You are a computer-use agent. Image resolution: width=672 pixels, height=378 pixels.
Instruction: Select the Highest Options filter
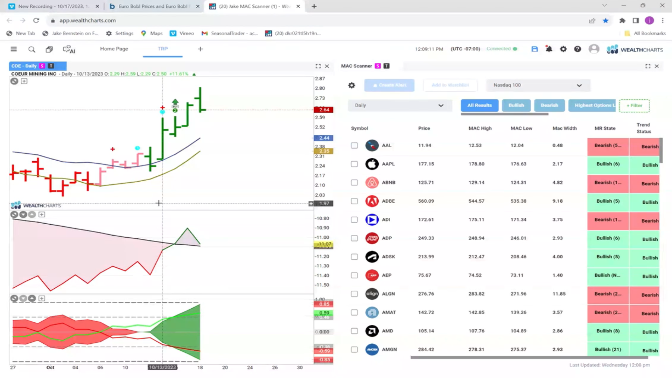[x=592, y=105]
